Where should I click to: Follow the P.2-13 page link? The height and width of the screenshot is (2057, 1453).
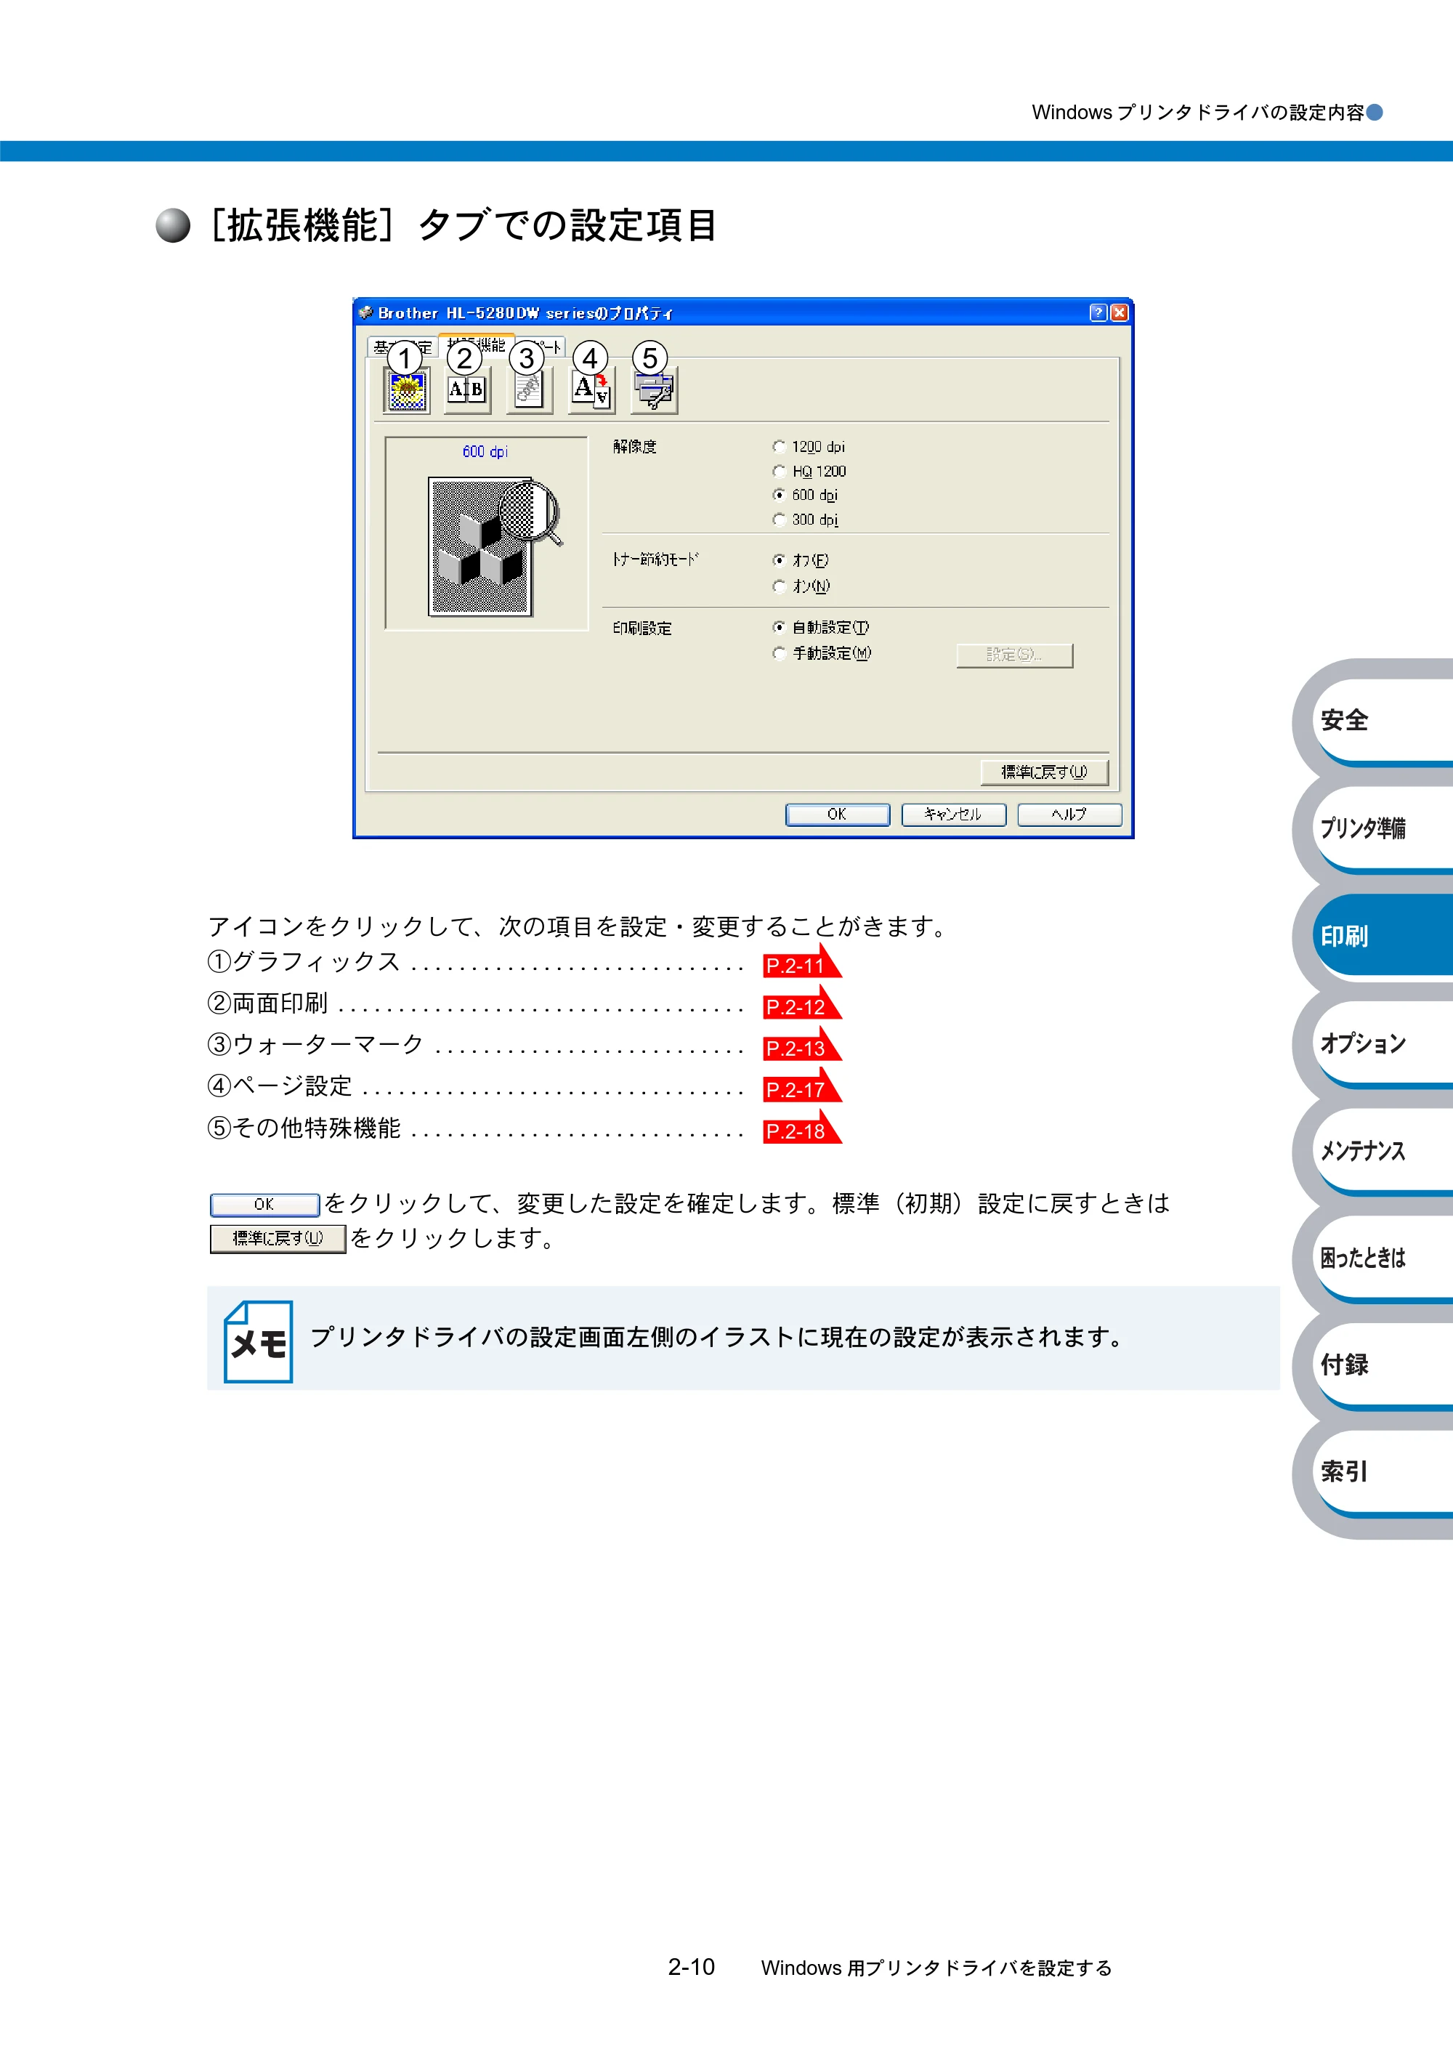(x=801, y=1046)
